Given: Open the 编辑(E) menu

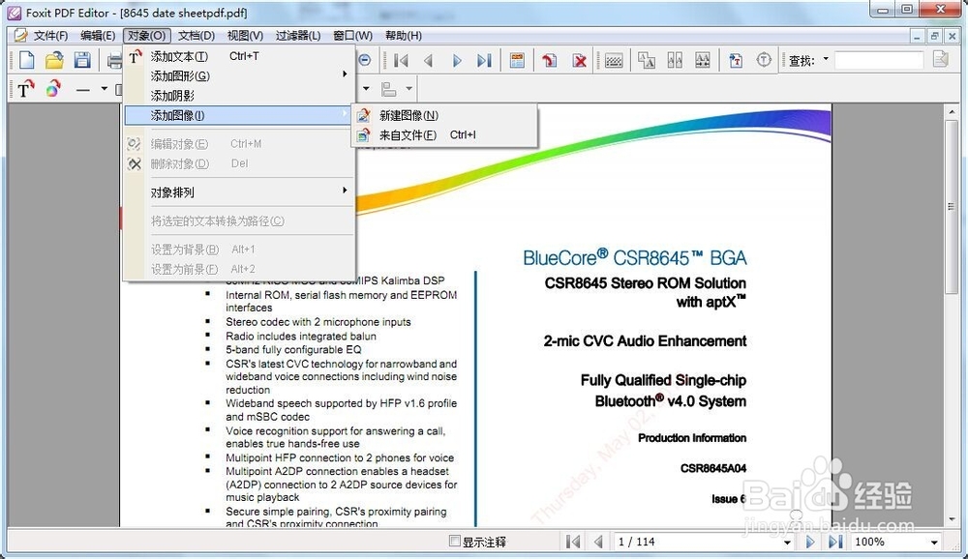Looking at the screenshot, I should [98, 36].
